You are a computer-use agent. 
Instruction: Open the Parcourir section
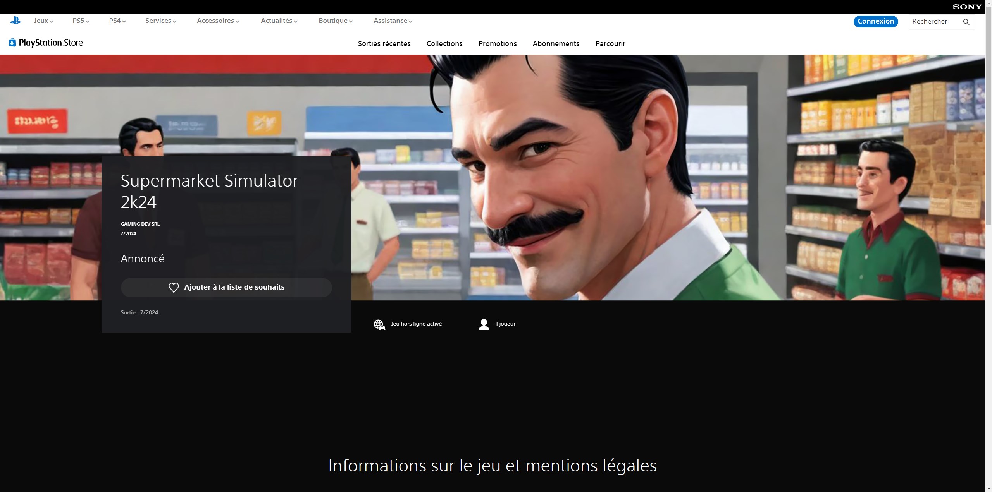coord(610,44)
